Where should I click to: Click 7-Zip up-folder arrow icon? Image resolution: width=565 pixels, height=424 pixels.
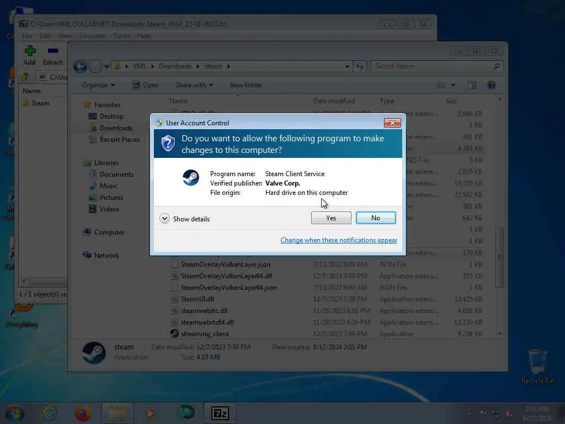pos(25,77)
